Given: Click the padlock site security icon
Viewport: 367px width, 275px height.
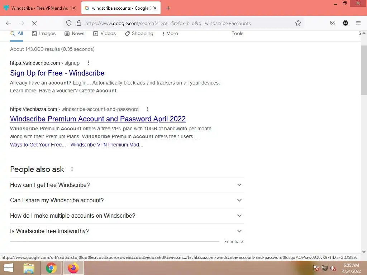Looking at the screenshot, I should [79, 23].
